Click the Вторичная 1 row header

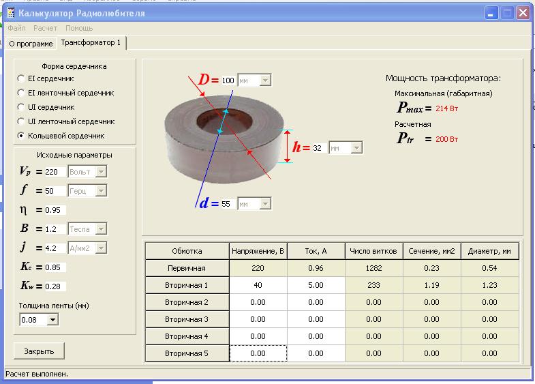(187, 285)
